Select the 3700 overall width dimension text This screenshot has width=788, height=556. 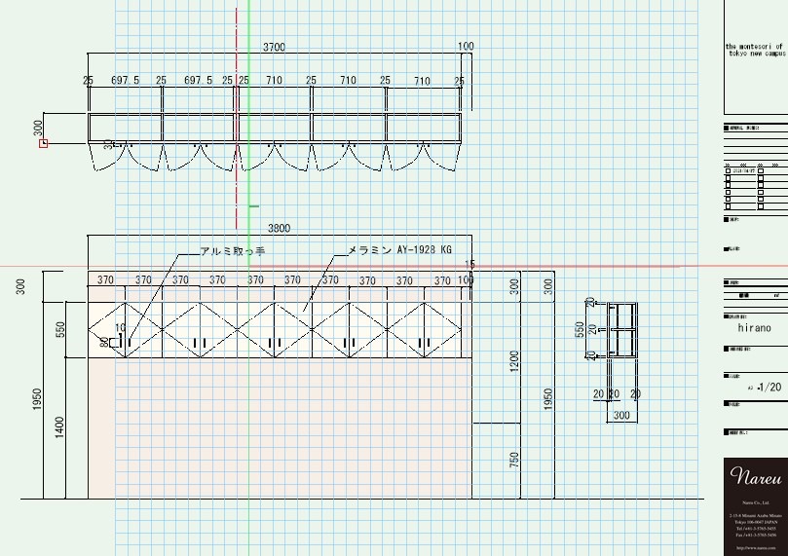point(274,47)
